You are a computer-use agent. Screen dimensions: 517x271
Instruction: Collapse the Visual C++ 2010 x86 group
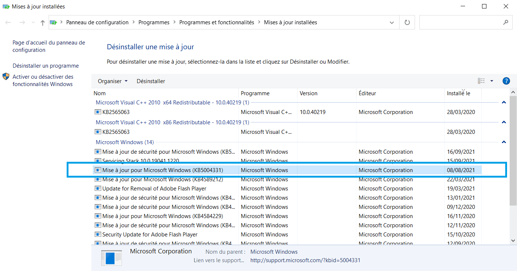click(x=504, y=122)
